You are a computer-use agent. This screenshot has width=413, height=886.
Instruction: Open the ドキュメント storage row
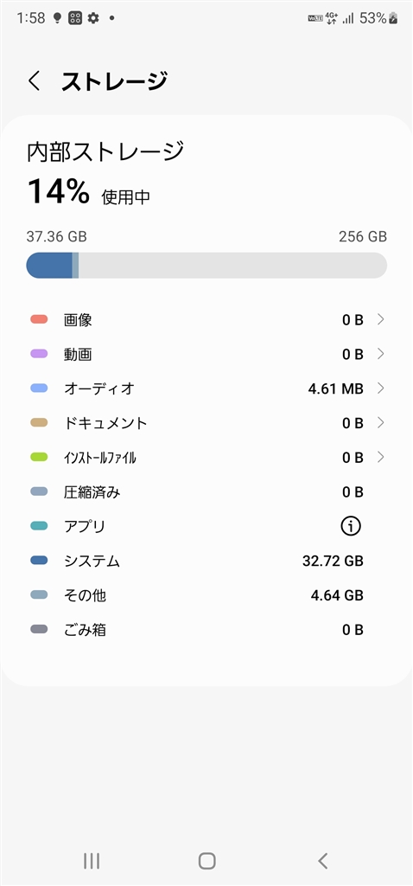click(x=206, y=423)
